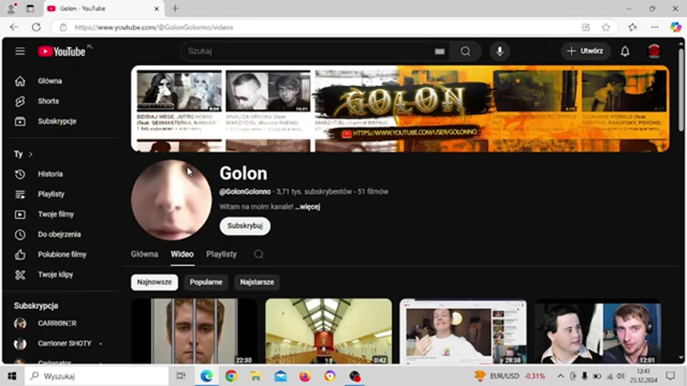Open Task View on taskbar

pyautogui.click(x=181, y=376)
